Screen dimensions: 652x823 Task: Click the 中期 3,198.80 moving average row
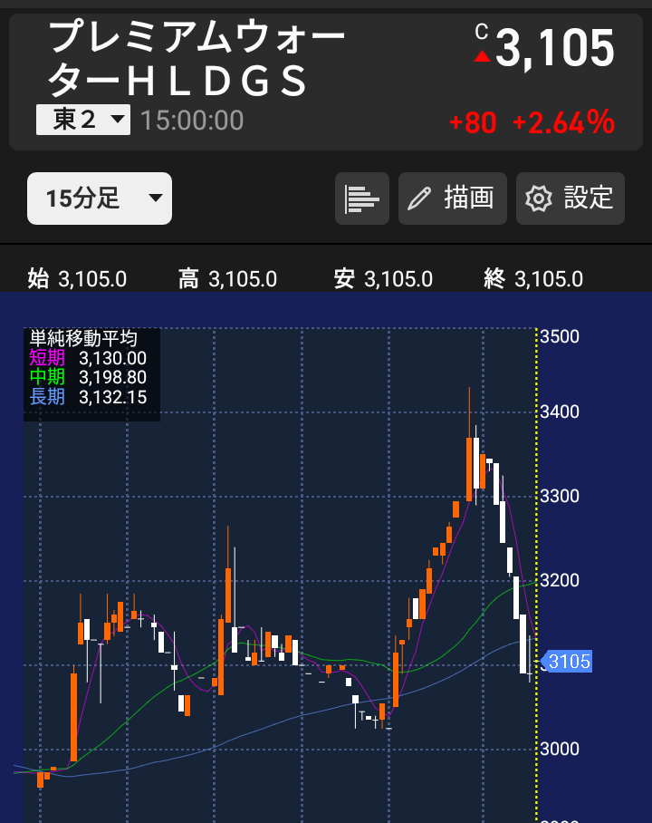88,377
